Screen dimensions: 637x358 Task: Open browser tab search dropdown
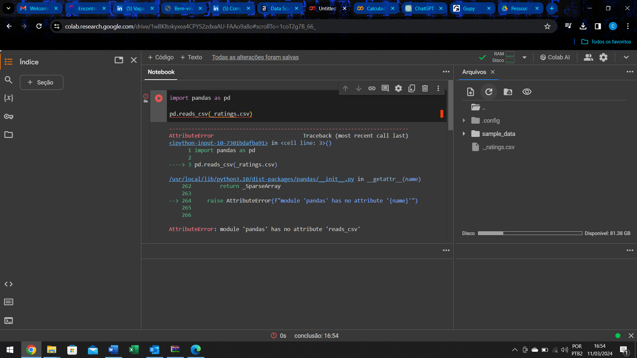[x=8, y=8]
